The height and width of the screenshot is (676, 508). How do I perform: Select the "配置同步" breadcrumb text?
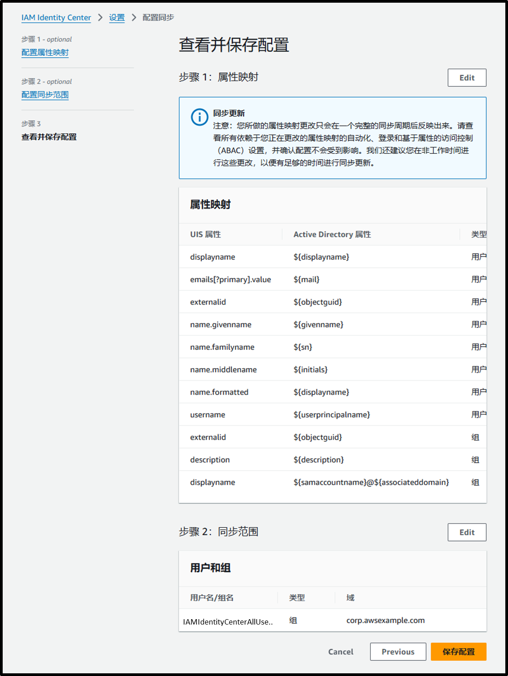(x=158, y=17)
